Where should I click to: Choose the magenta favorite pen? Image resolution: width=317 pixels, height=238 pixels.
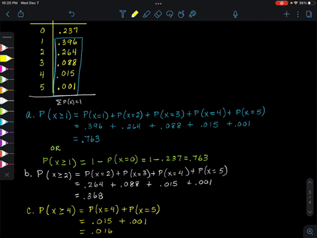[7, 69]
